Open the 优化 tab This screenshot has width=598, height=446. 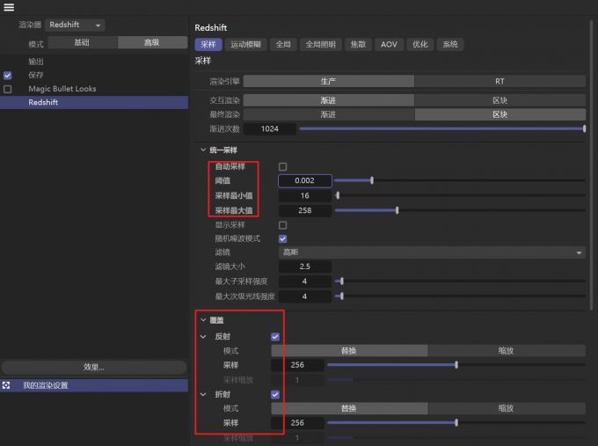419,44
